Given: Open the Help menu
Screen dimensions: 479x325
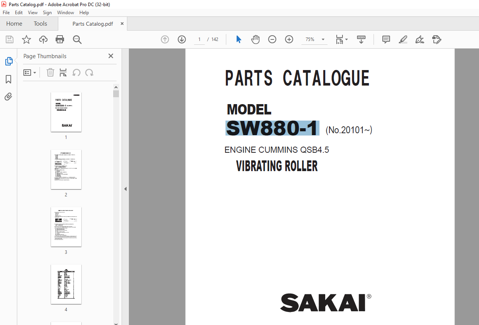Looking at the screenshot, I should 84,13.
